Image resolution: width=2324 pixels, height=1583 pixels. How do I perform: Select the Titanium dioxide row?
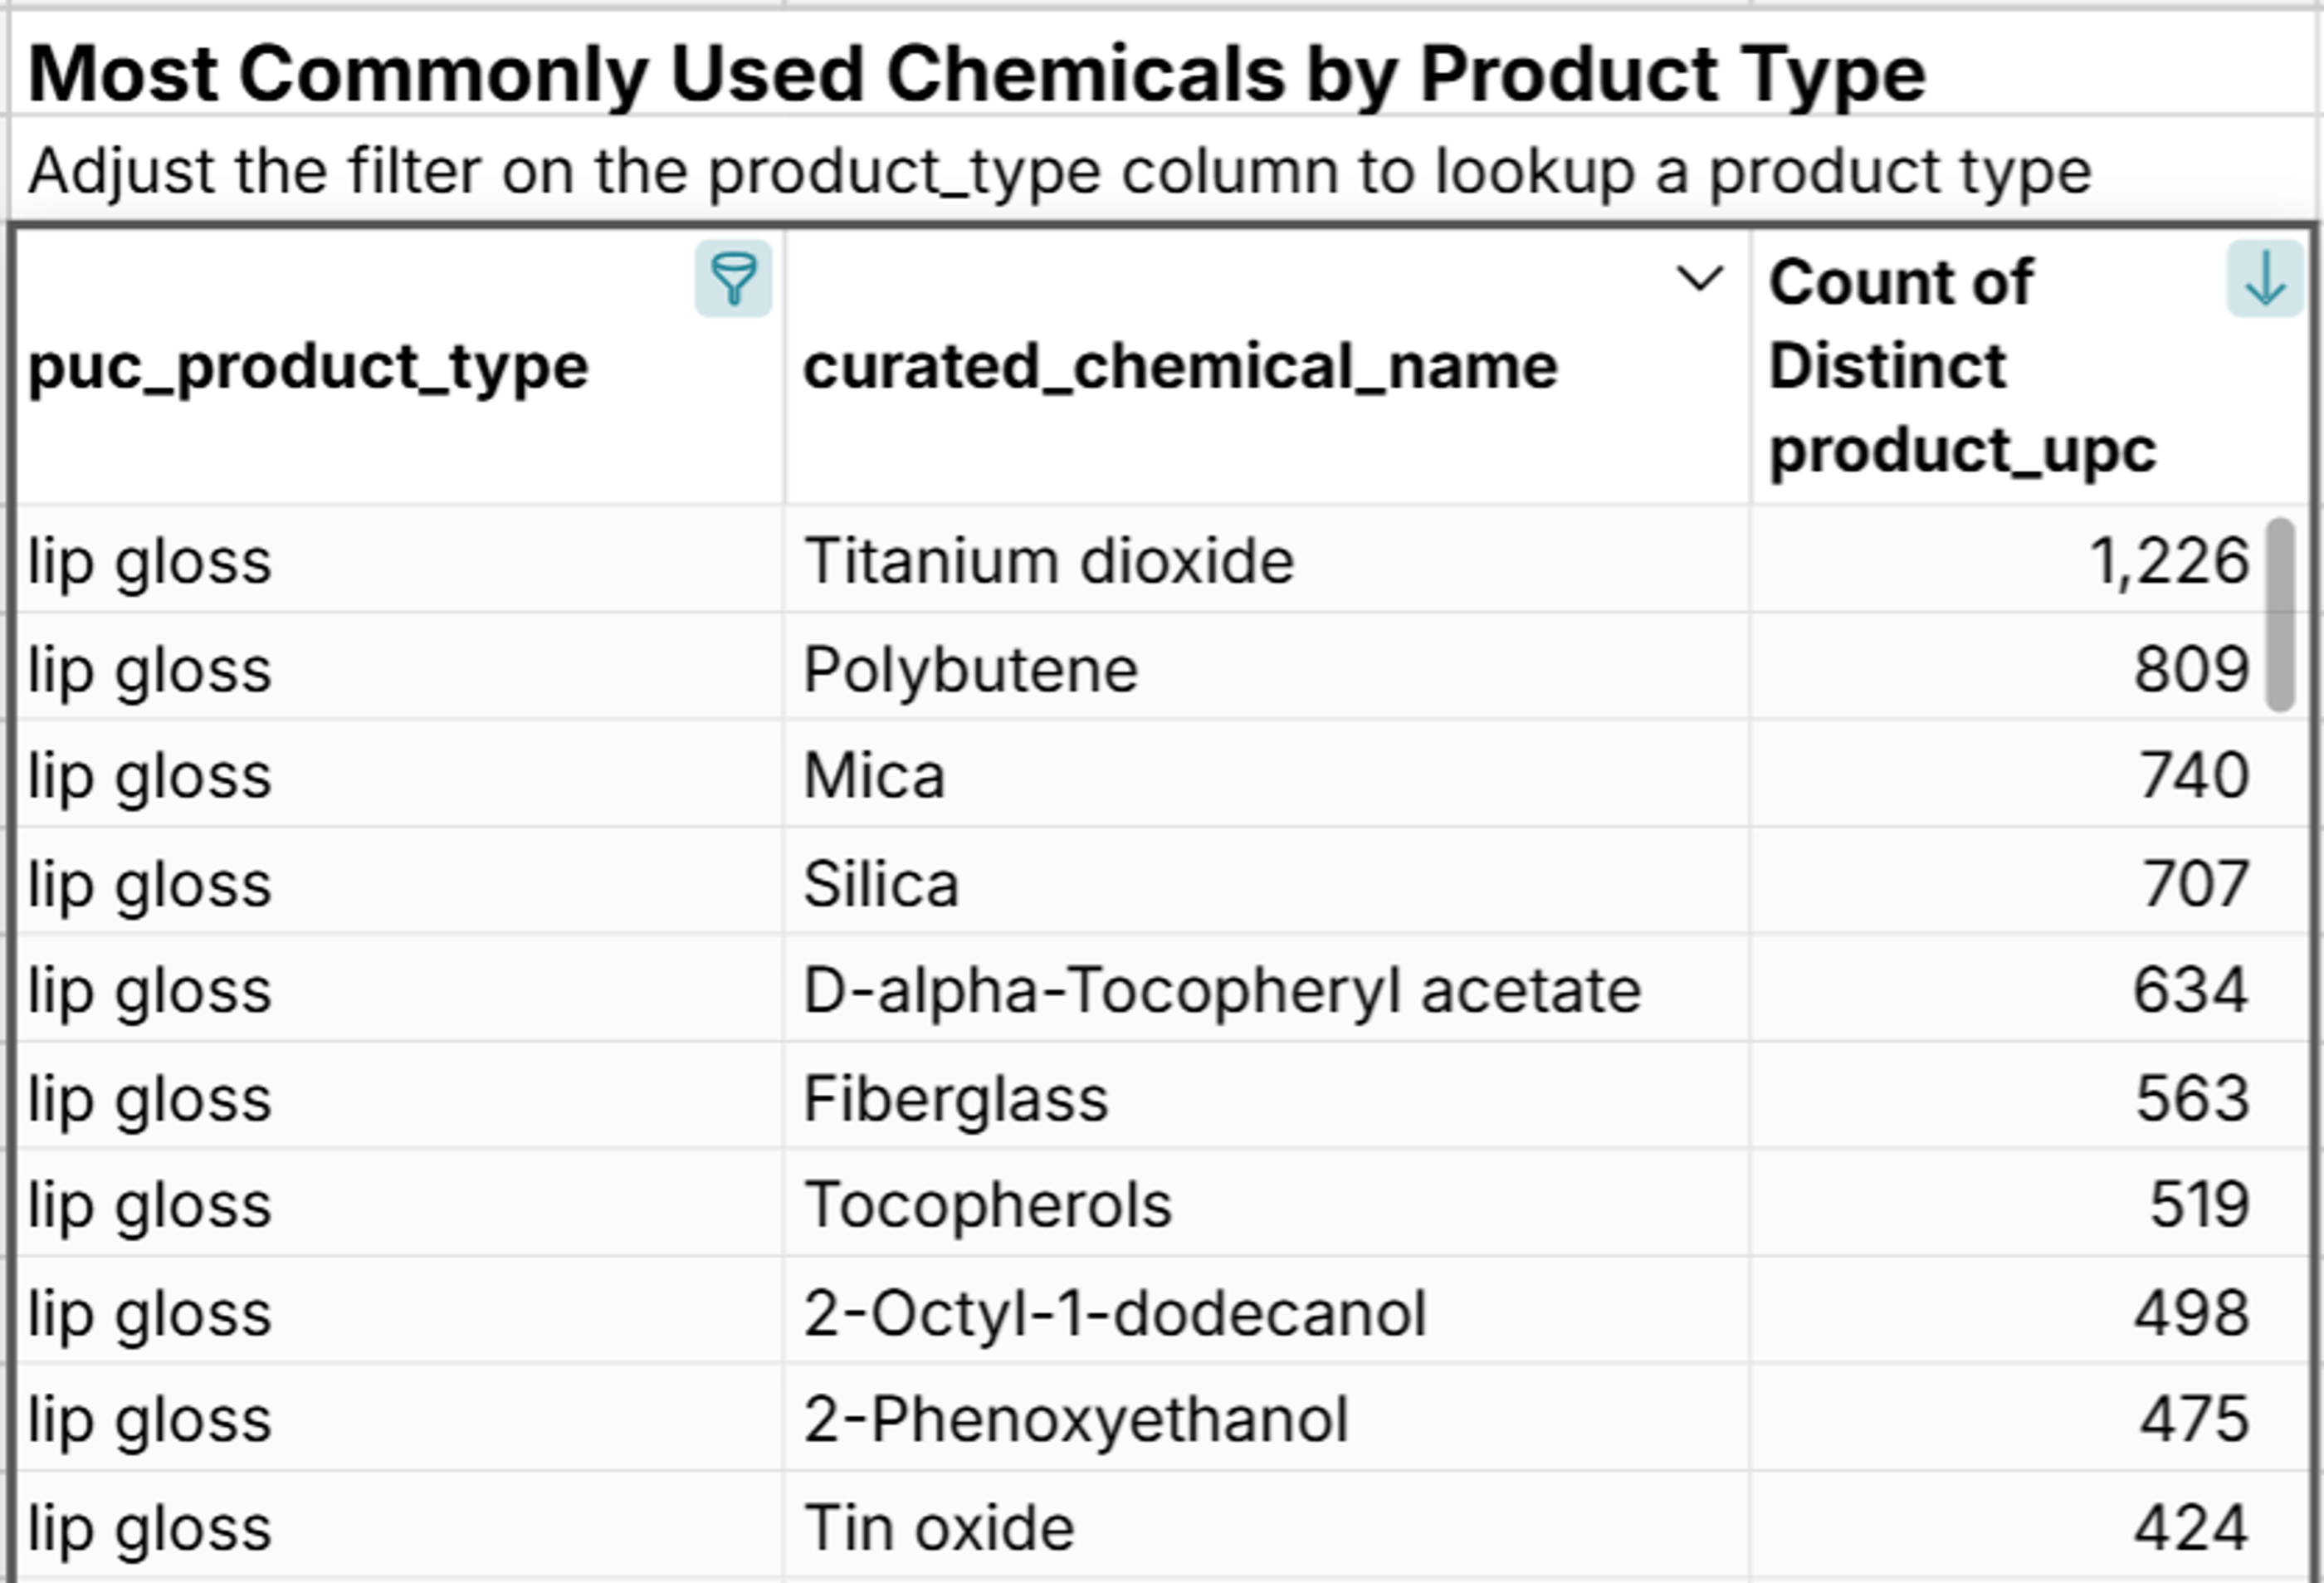tap(1049, 560)
